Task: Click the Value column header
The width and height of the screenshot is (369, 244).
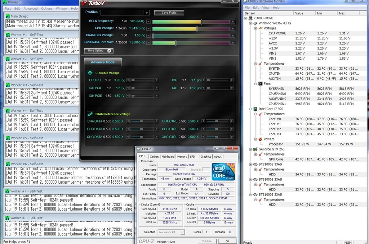Action: [x=304, y=13]
